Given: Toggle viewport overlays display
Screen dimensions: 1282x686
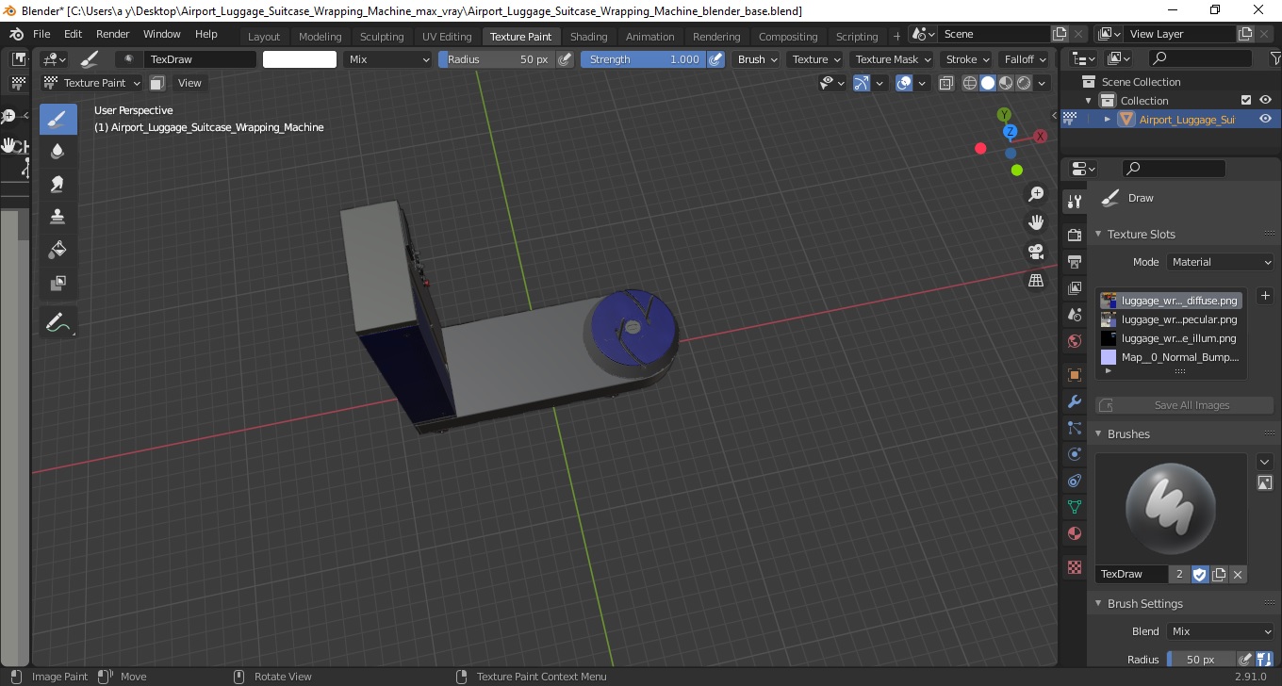Looking at the screenshot, I should tap(904, 83).
